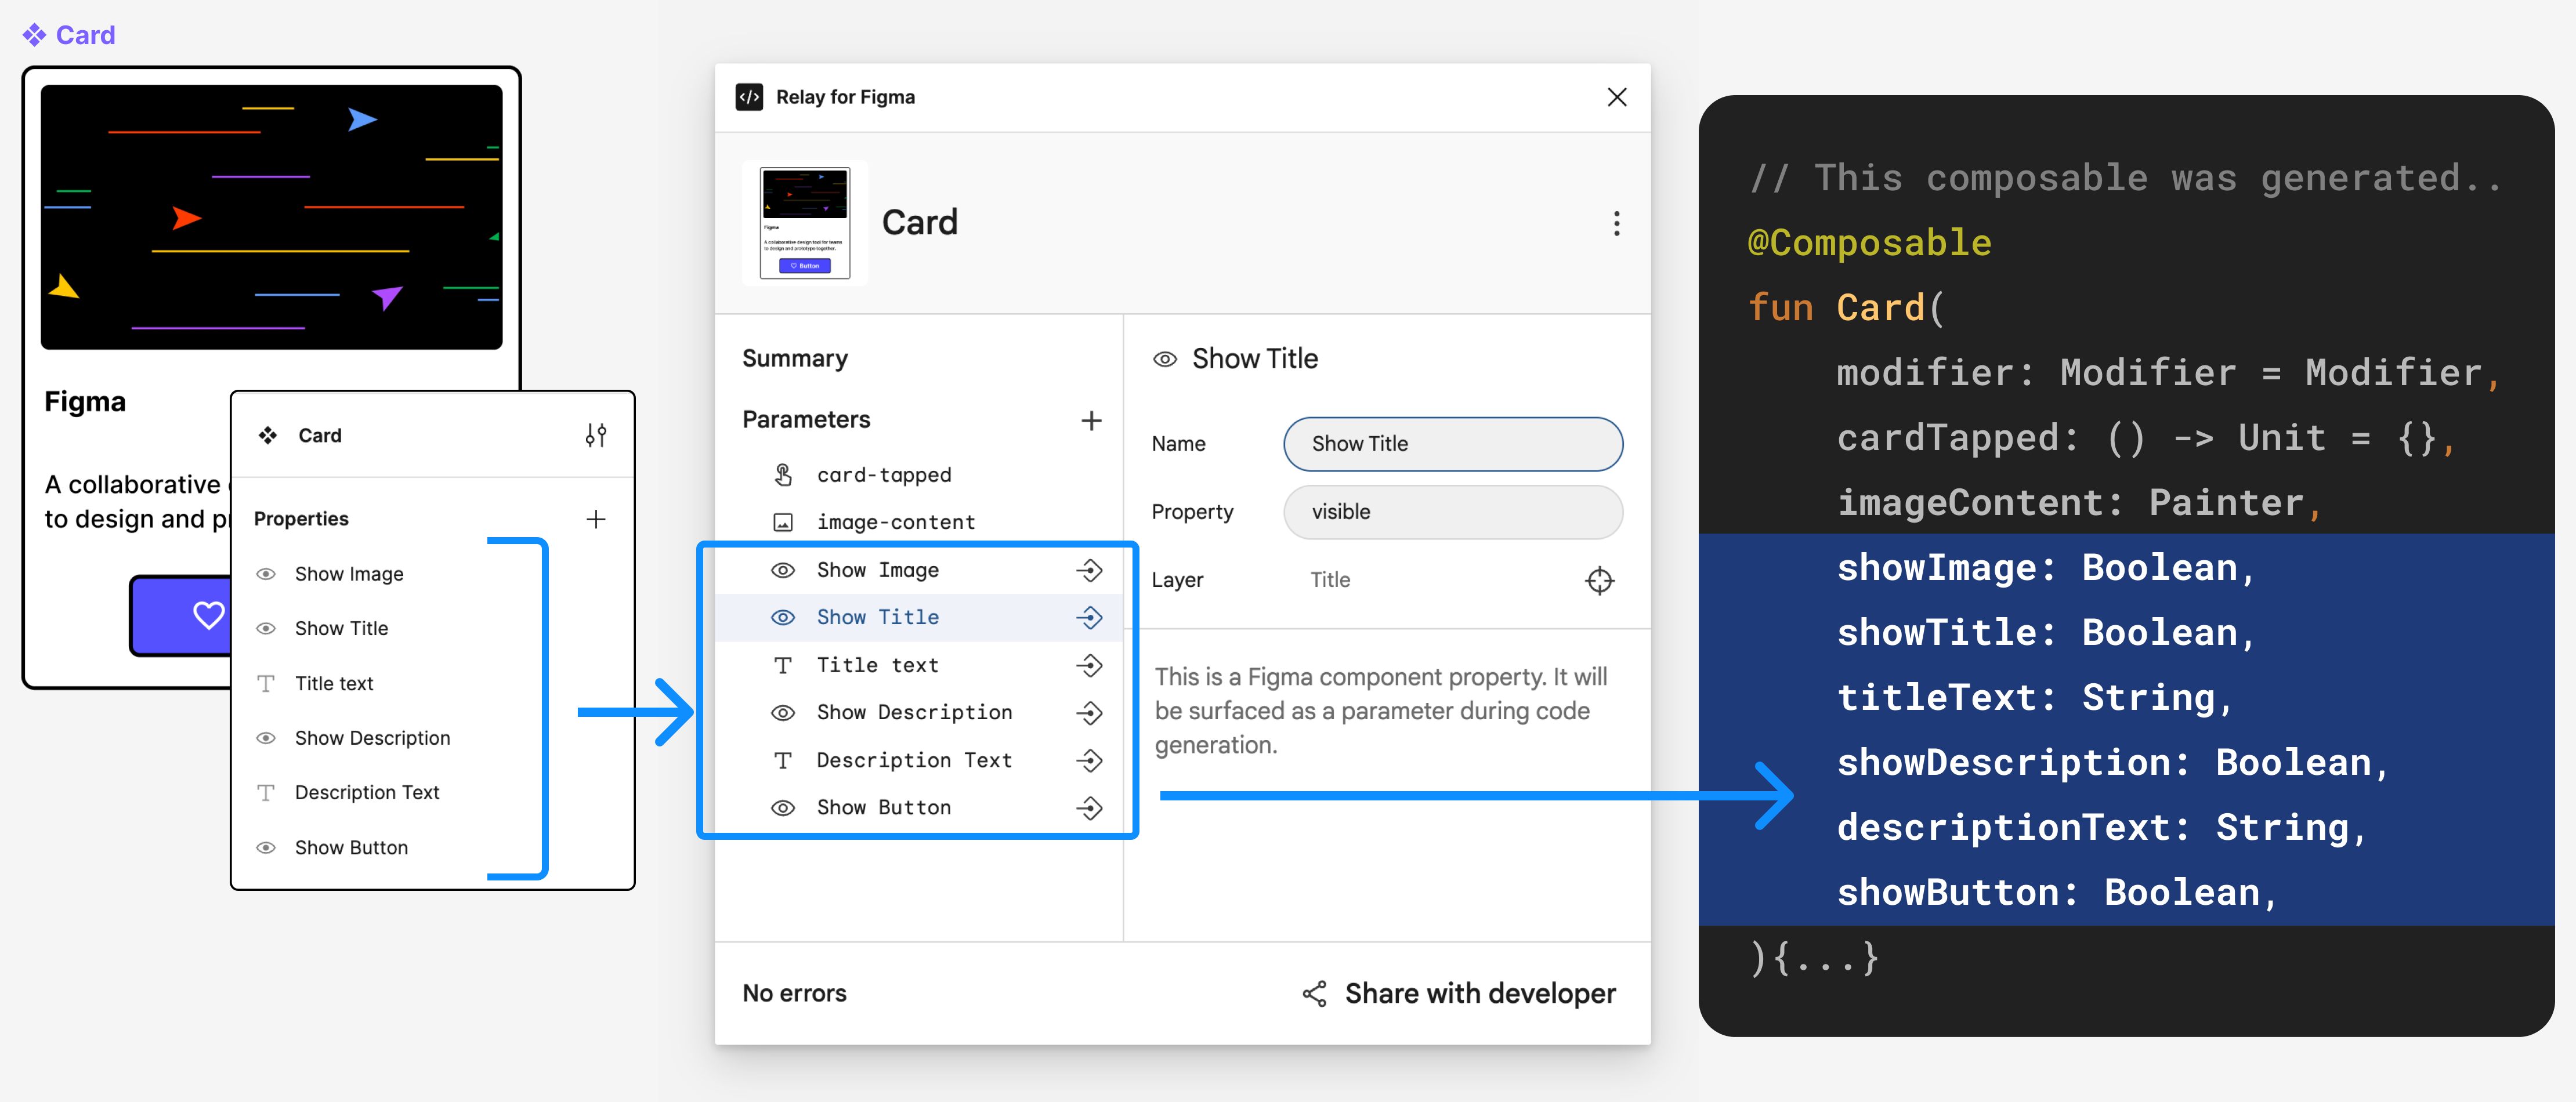Click the Name input field showing Show Title
This screenshot has width=2576, height=1102.
coord(1450,444)
